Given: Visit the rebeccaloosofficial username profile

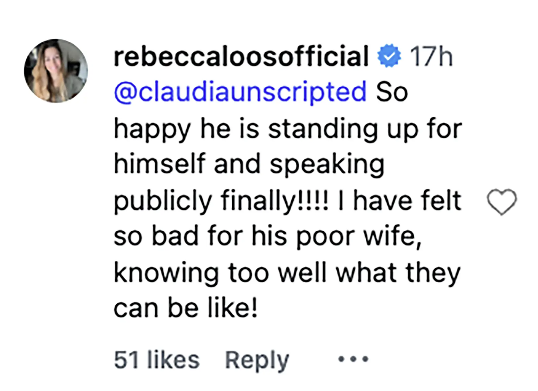Looking at the screenshot, I should (x=241, y=56).
